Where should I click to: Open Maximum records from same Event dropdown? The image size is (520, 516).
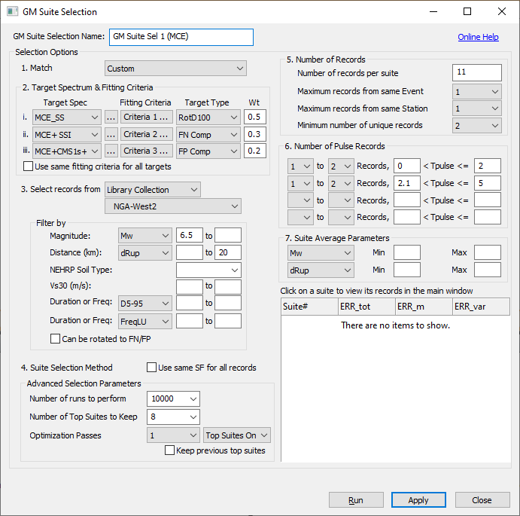477,92
